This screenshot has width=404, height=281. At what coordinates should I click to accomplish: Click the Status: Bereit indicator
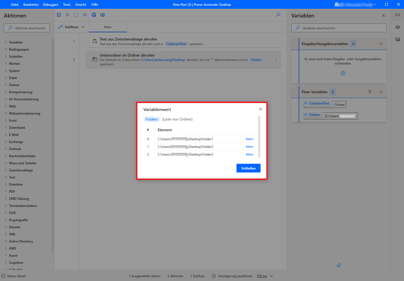coord(14,276)
